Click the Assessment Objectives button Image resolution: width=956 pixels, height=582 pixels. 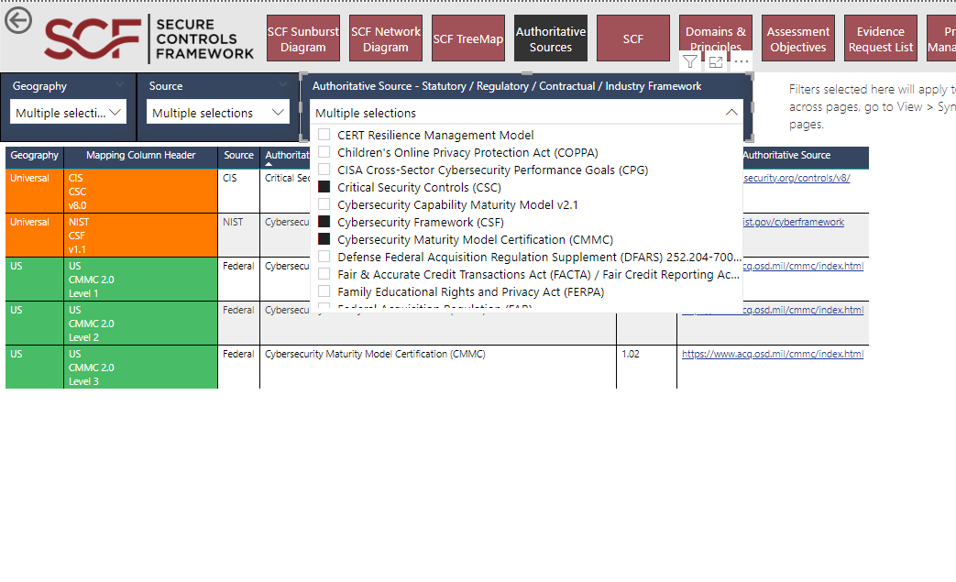pyautogui.click(x=797, y=38)
